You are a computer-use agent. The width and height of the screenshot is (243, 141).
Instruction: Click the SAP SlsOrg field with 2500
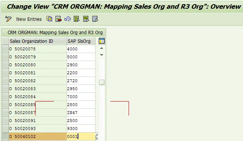81,121
